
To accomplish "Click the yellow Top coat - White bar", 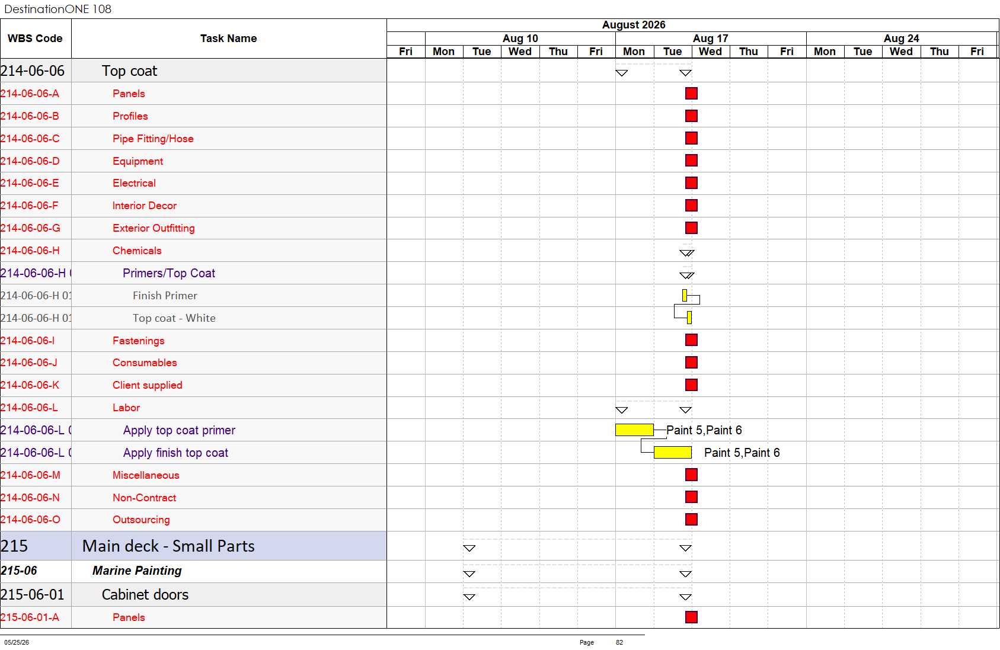I will coord(689,318).
